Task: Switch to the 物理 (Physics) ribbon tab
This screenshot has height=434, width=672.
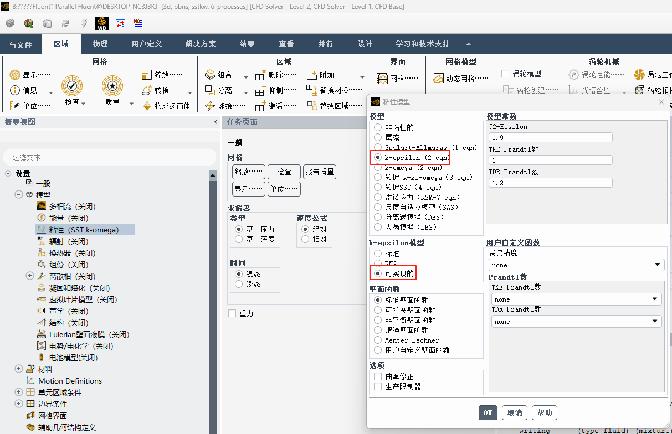Action: pyautogui.click(x=100, y=44)
